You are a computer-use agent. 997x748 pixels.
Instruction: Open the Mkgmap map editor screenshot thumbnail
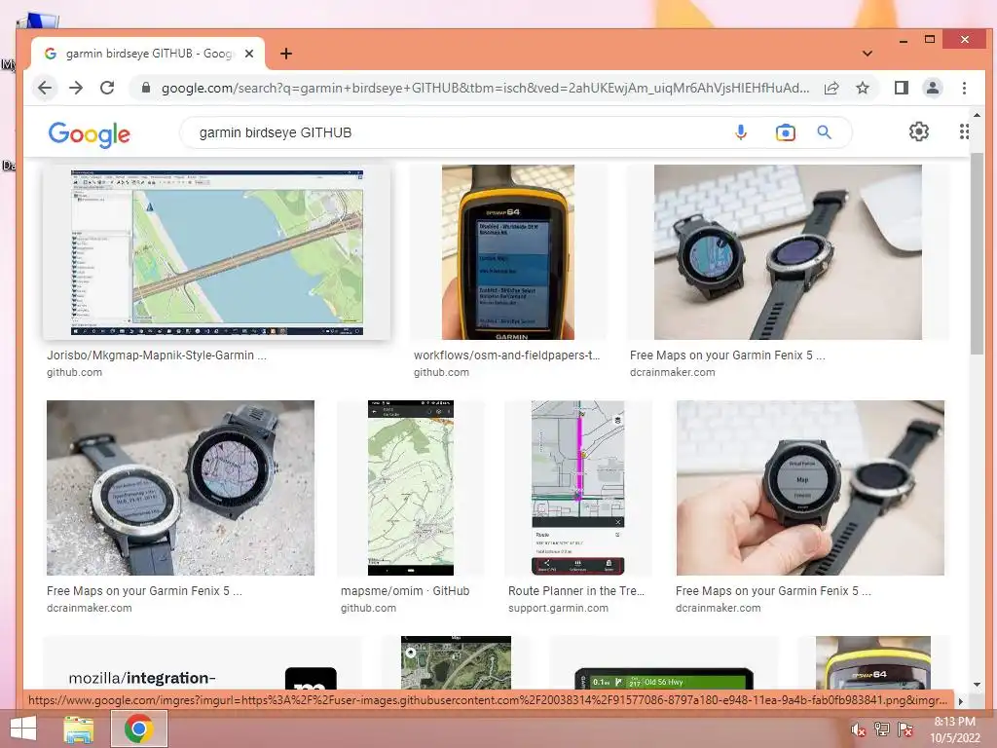point(217,252)
